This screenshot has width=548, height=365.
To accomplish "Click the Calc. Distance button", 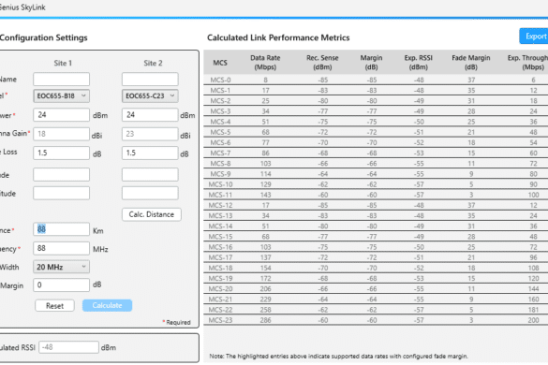I will pos(152,214).
